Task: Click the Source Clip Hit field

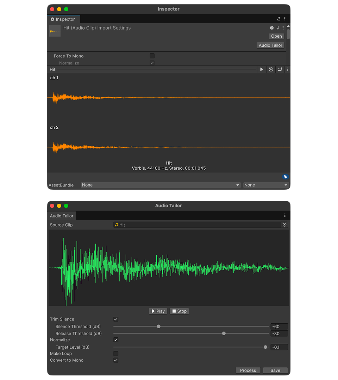Action: (201, 225)
